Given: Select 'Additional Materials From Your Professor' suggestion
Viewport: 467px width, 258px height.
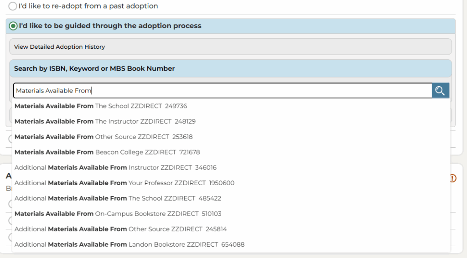Looking at the screenshot, I should coord(125,183).
